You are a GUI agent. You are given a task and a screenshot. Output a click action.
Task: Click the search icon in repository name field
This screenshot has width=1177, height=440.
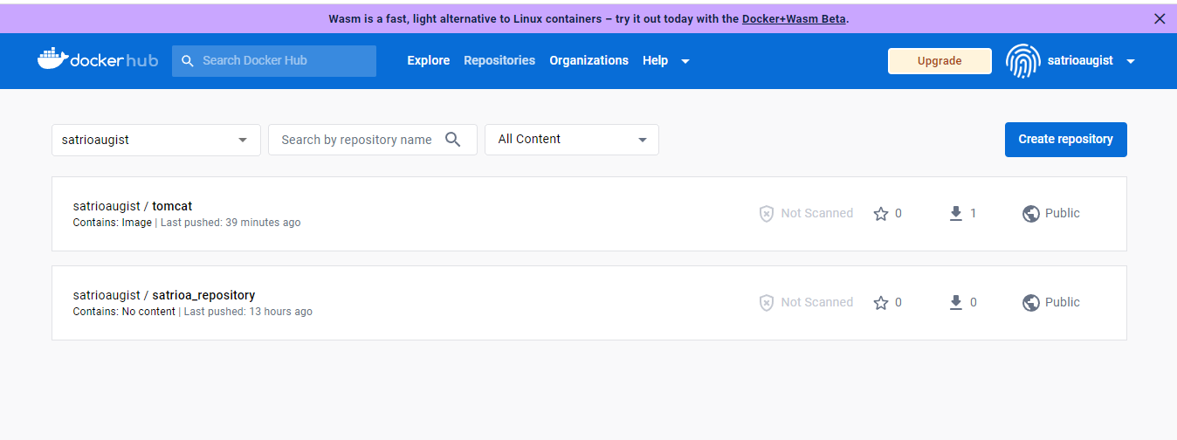click(x=452, y=140)
